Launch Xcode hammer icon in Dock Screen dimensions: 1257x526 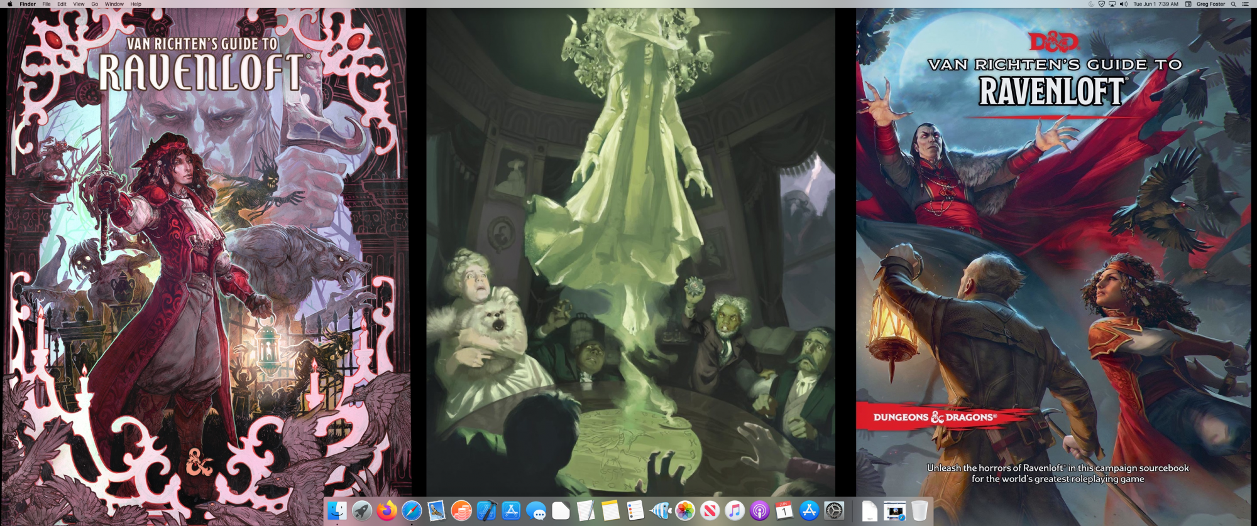click(x=486, y=511)
